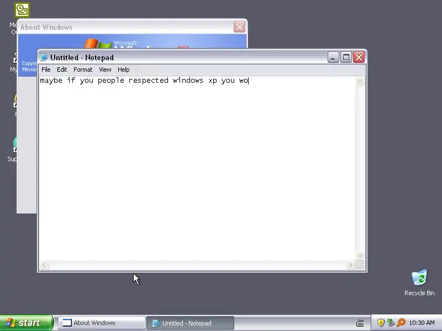Viewport: 442px width, 331px height.
Task: Click the vertical scrollbar down arrow in Notepad
Action: pos(360,255)
